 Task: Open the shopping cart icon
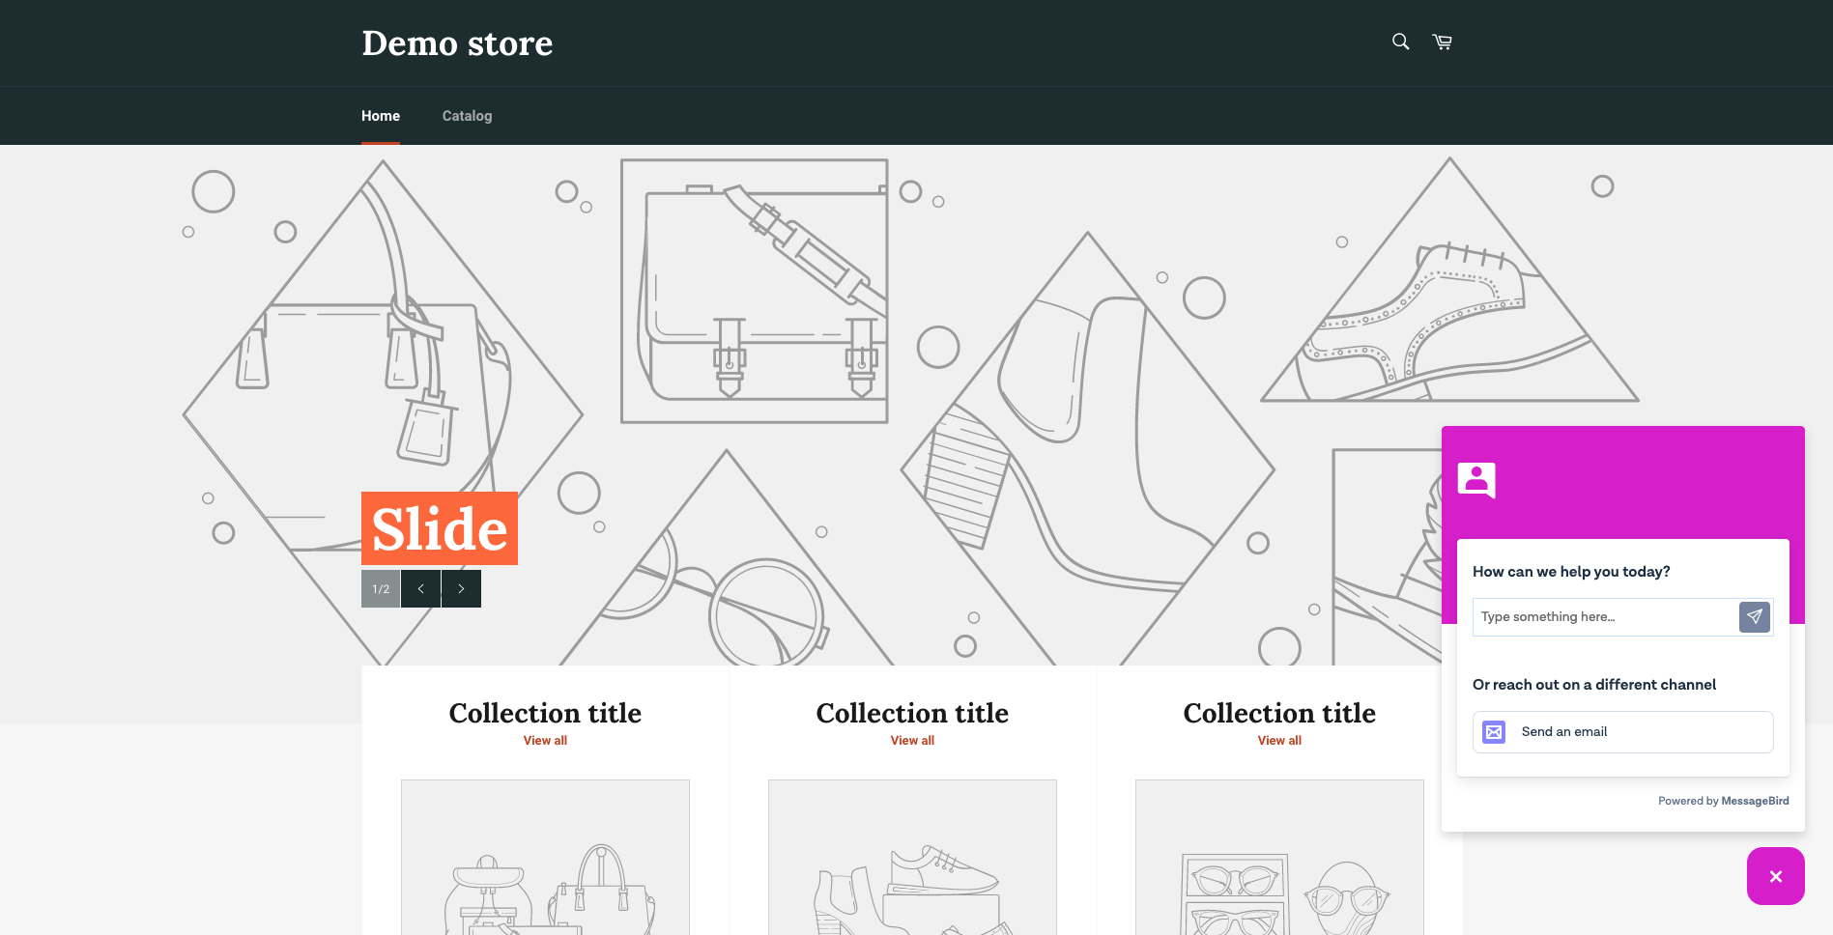[x=1443, y=42]
